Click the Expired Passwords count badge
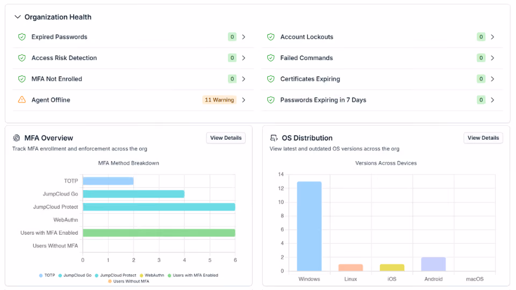The image size is (516, 290). click(232, 37)
